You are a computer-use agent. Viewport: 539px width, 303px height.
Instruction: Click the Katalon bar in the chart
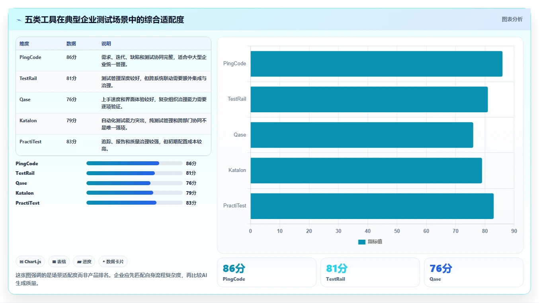(366, 170)
